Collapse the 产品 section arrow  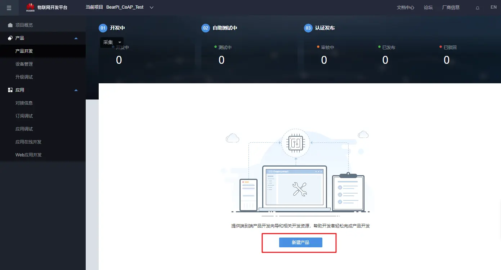pos(76,38)
